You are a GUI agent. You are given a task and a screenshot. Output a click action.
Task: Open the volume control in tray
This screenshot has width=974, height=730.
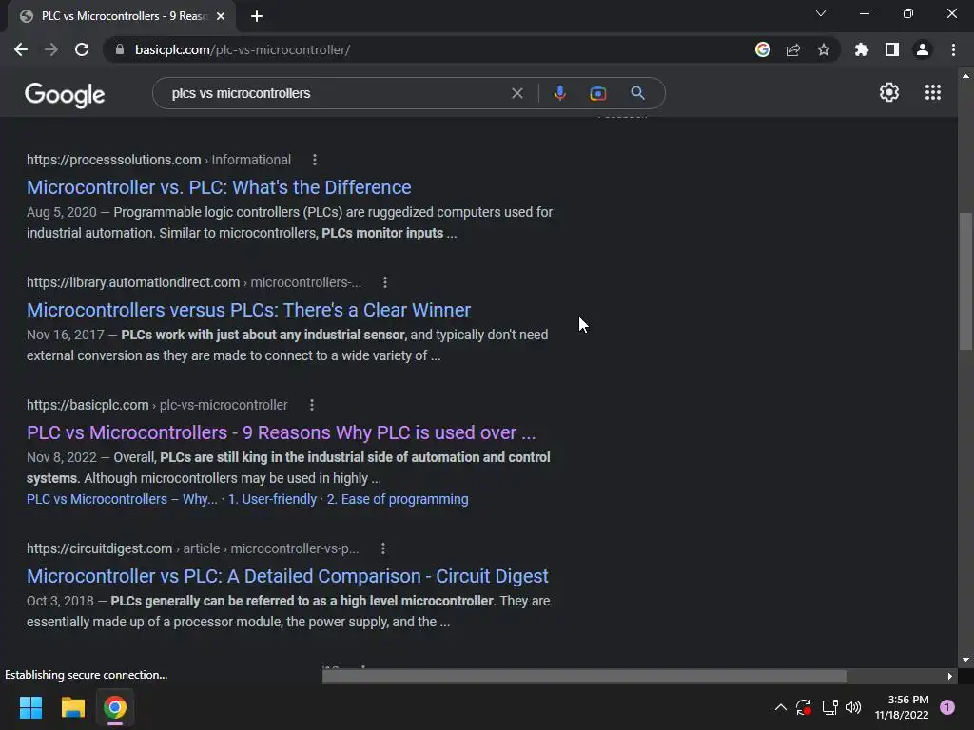click(853, 707)
